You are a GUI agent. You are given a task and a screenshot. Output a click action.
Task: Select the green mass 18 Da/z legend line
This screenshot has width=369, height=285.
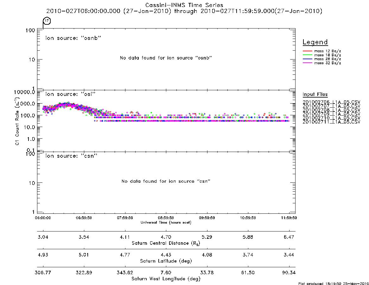pos(307,55)
